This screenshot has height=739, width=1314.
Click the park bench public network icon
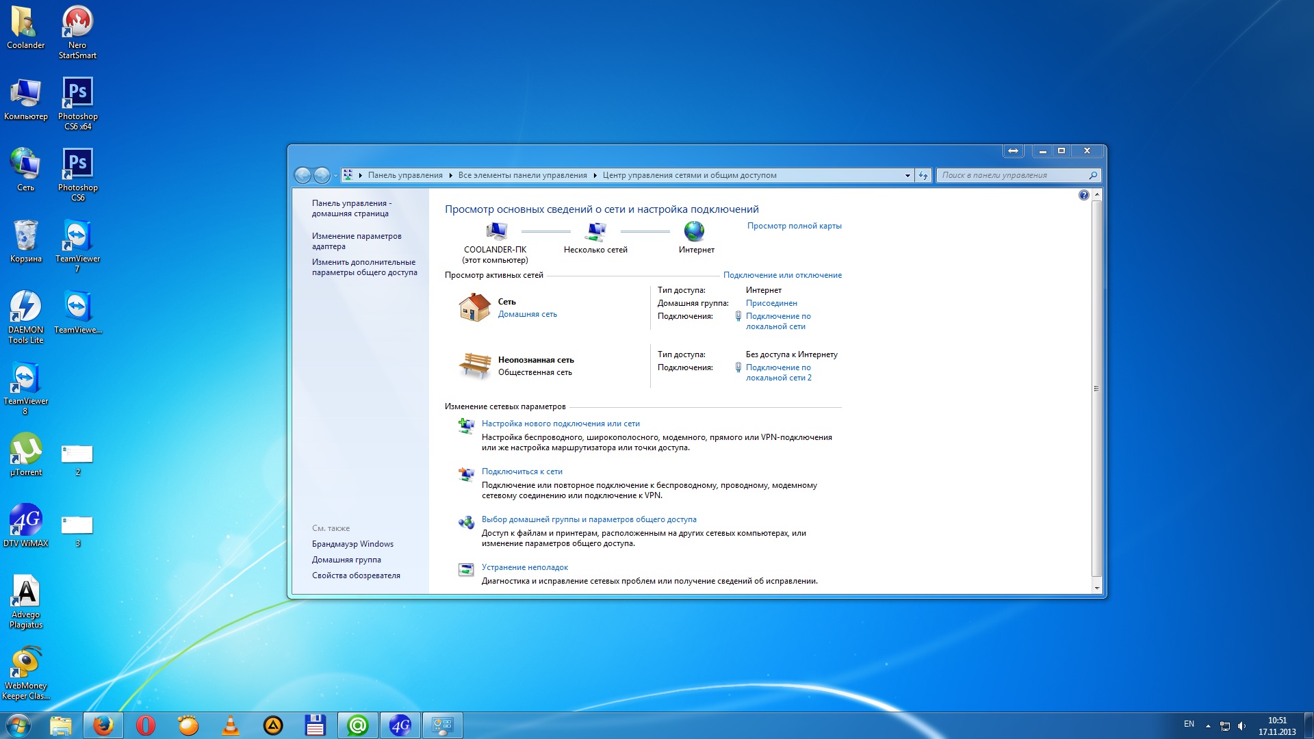pos(474,365)
